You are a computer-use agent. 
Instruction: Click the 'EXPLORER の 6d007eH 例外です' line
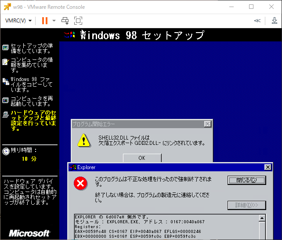coord(112,217)
